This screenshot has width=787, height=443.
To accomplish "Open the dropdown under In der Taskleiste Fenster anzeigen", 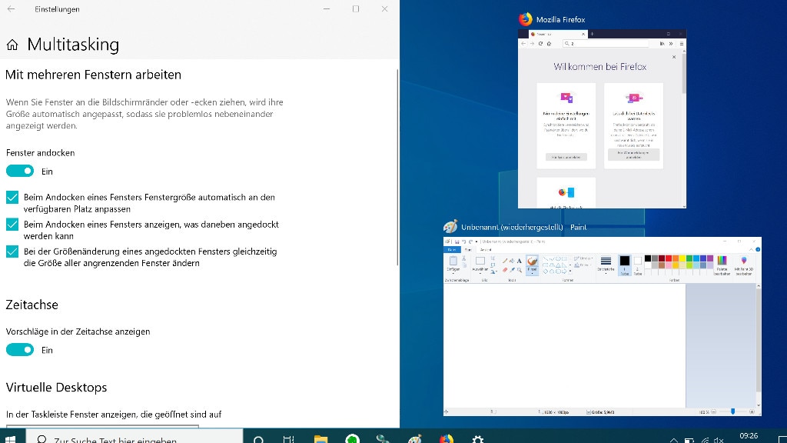I will click(102, 426).
